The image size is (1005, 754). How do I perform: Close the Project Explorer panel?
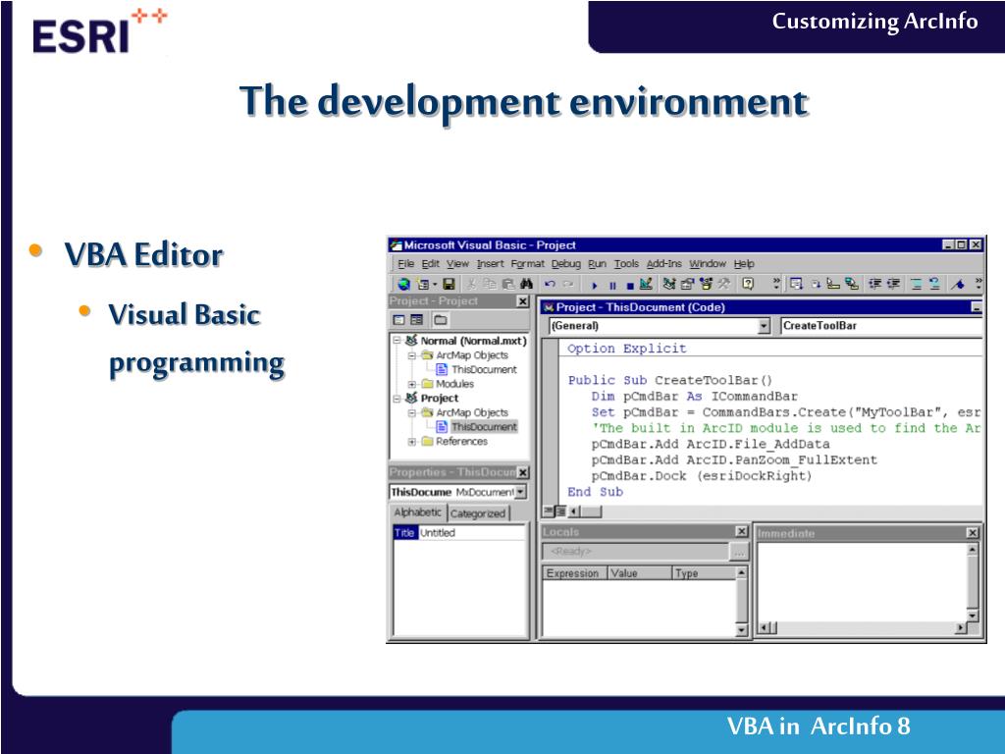tap(522, 301)
